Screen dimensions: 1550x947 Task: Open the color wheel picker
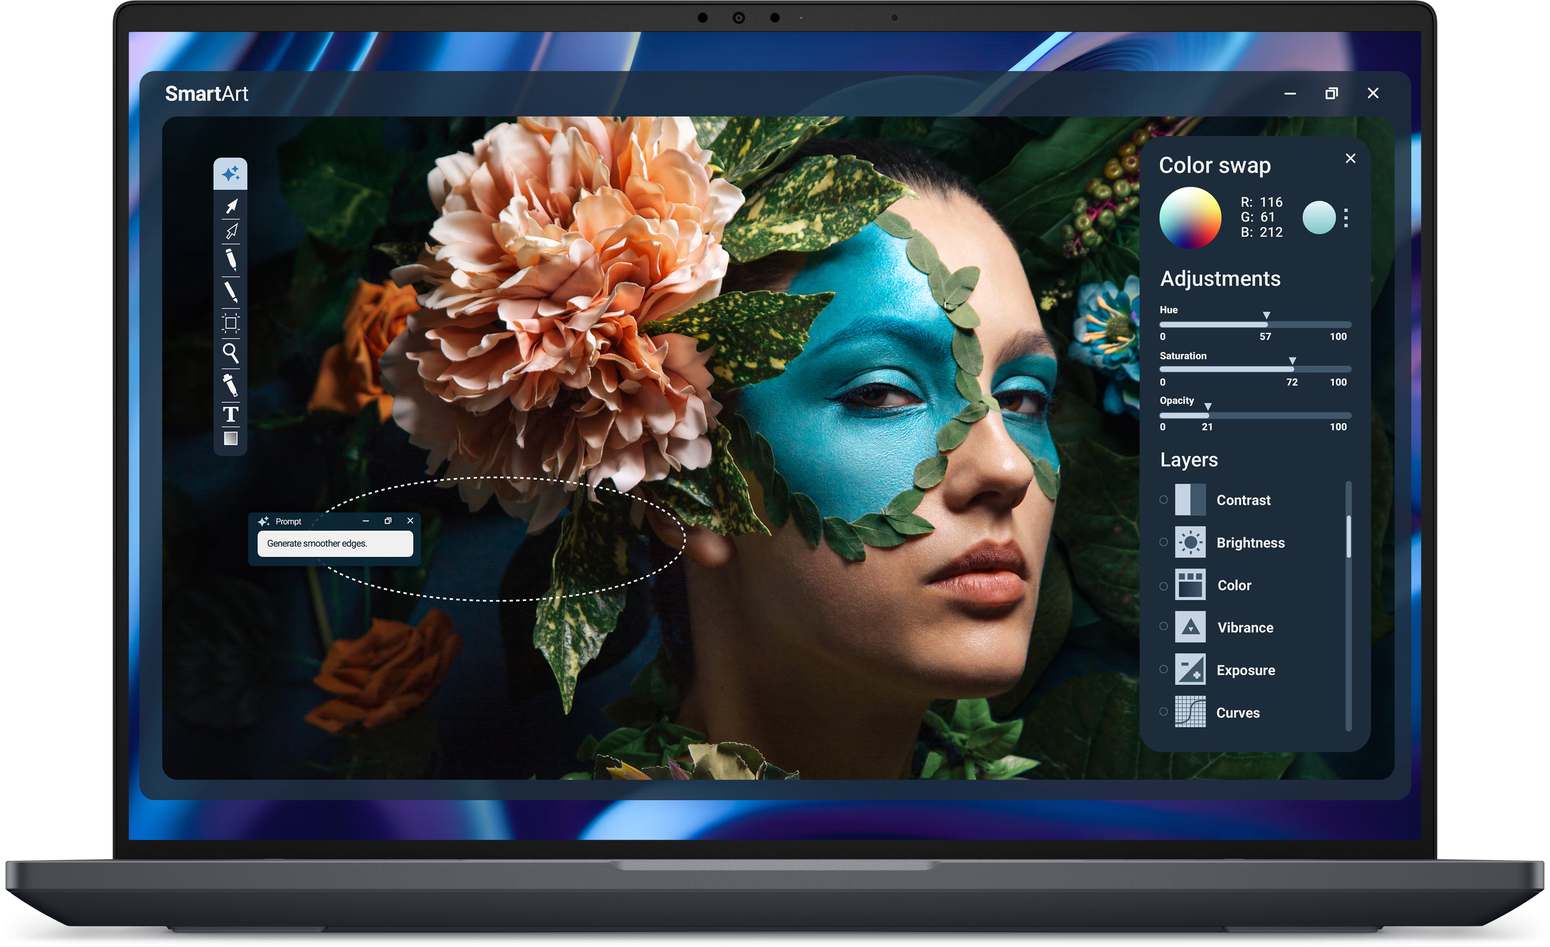(1190, 217)
